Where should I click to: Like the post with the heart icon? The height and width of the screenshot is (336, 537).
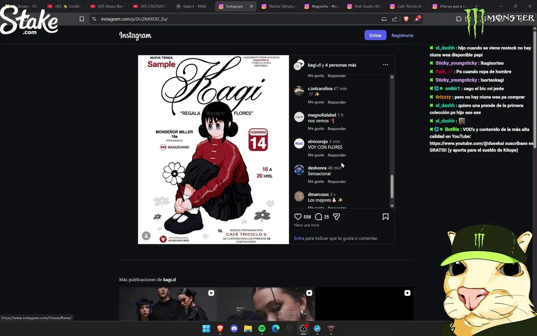(x=298, y=217)
